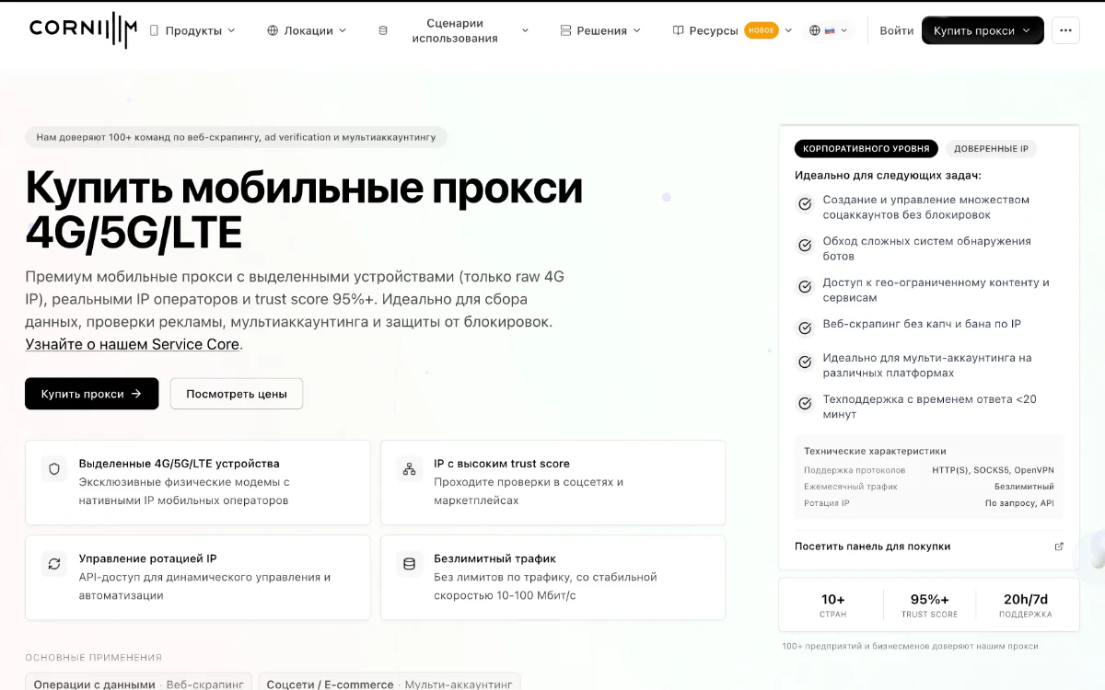The width and height of the screenshot is (1105, 690).
Task: Click Идеально для следующих задач heading
Action: (x=888, y=175)
